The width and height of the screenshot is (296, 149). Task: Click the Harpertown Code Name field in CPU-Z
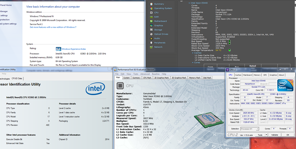tap(250, 84)
